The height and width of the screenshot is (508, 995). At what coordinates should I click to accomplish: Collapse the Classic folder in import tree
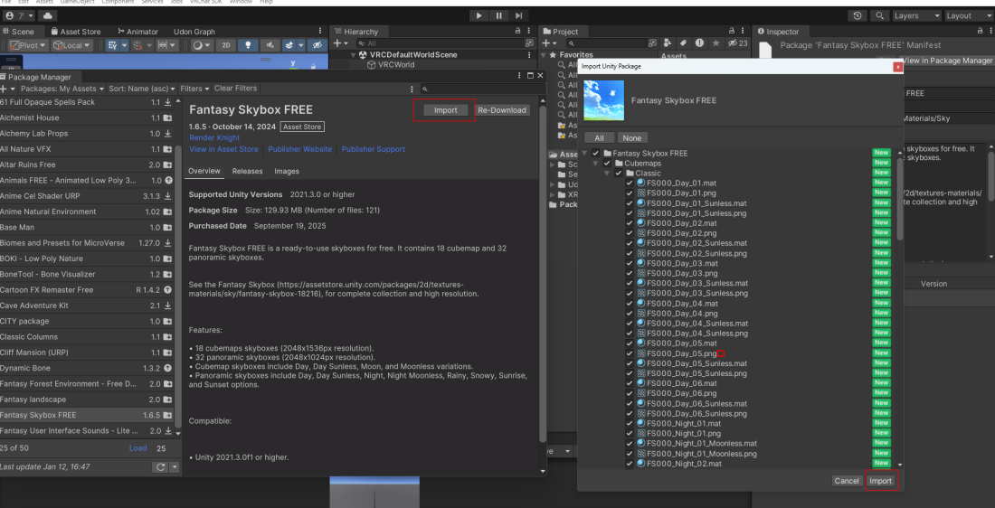point(607,174)
